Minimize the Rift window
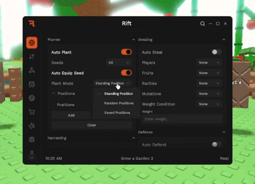Image resolution: width=255 pixels, height=184 pixels. [x=210, y=24]
